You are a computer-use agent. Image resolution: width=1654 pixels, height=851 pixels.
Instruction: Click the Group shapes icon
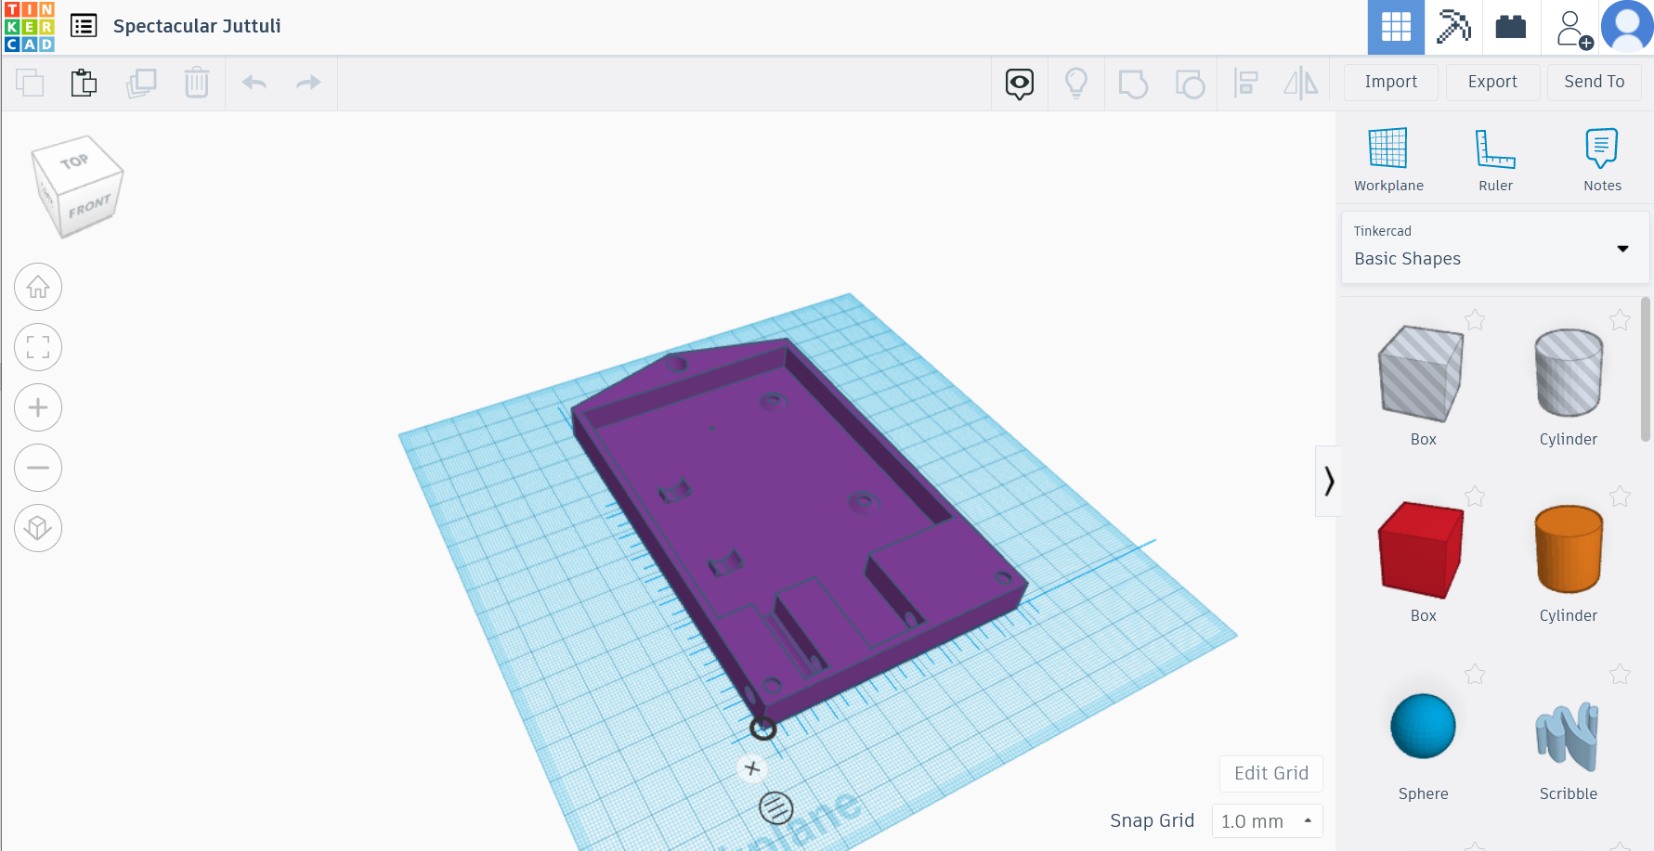coord(1133,84)
